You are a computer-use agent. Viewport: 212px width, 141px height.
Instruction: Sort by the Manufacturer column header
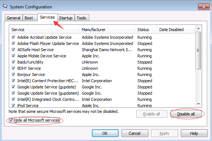[108, 30]
